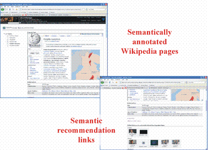This screenshot has width=208, height=150.
Task: Close the top browser window
Action: [x=106, y=5]
